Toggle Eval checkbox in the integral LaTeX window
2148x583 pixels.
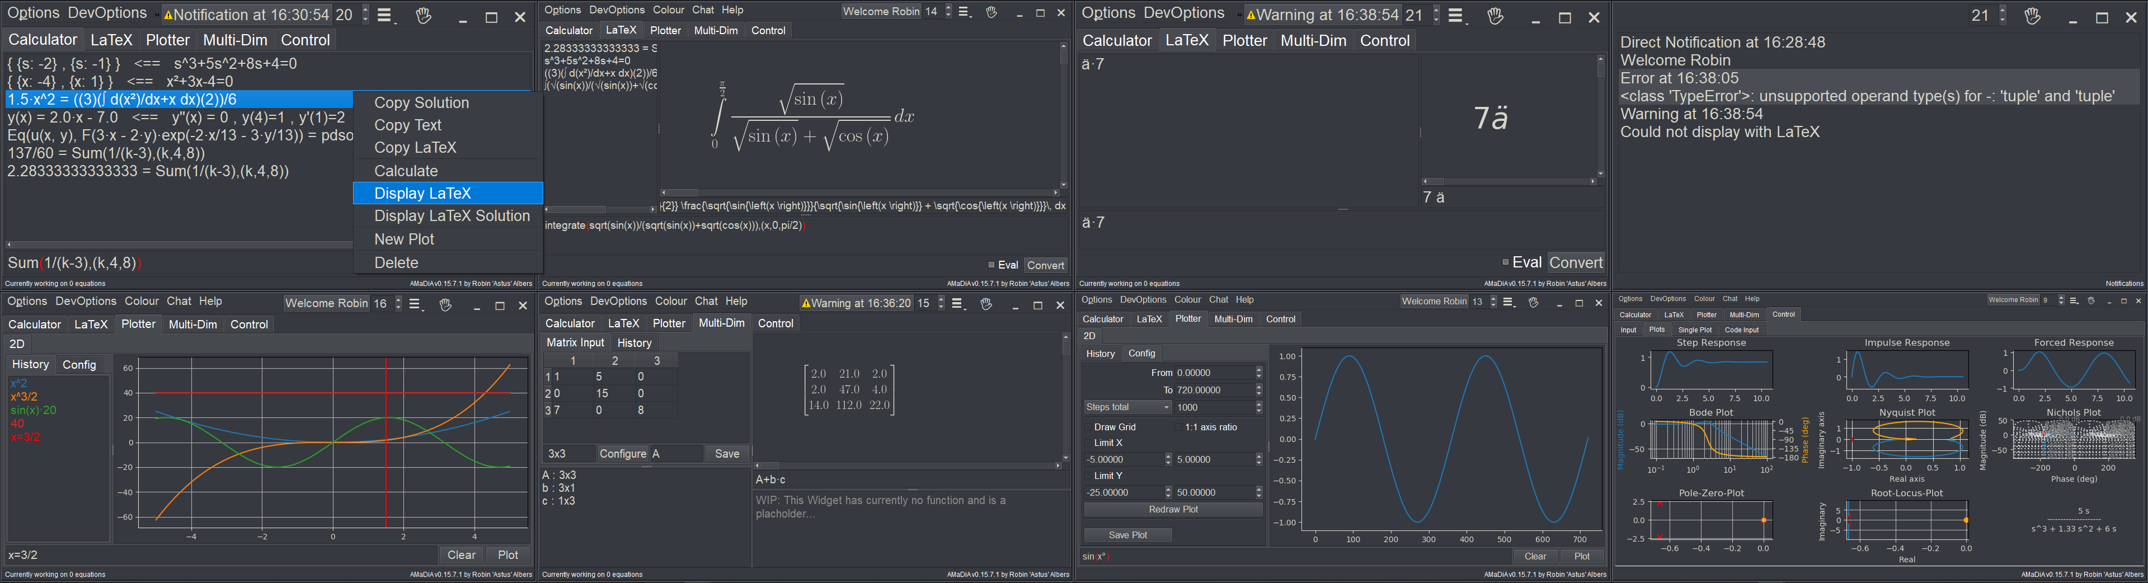991,265
